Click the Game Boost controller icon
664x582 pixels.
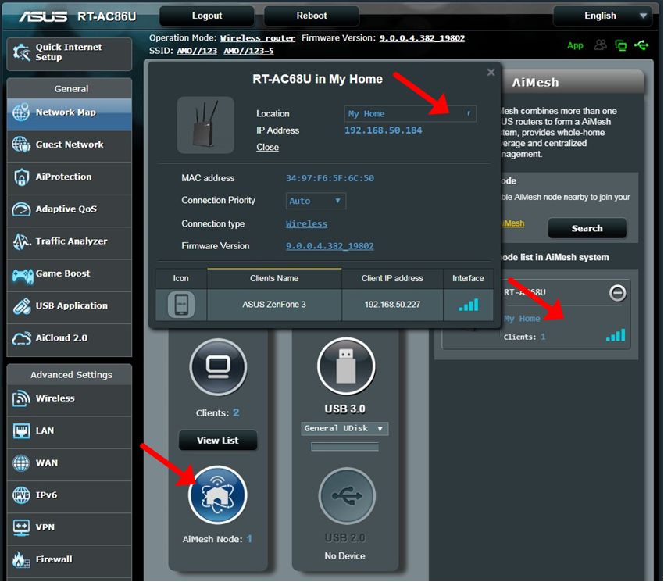(22, 277)
